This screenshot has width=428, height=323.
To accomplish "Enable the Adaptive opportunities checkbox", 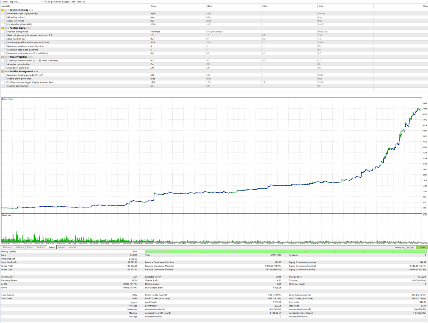I will coord(5,64).
